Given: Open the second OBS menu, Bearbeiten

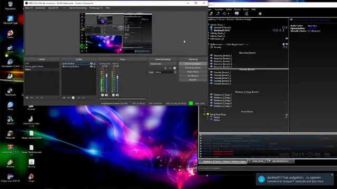Looking at the screenshot, I should pos(41,8).
